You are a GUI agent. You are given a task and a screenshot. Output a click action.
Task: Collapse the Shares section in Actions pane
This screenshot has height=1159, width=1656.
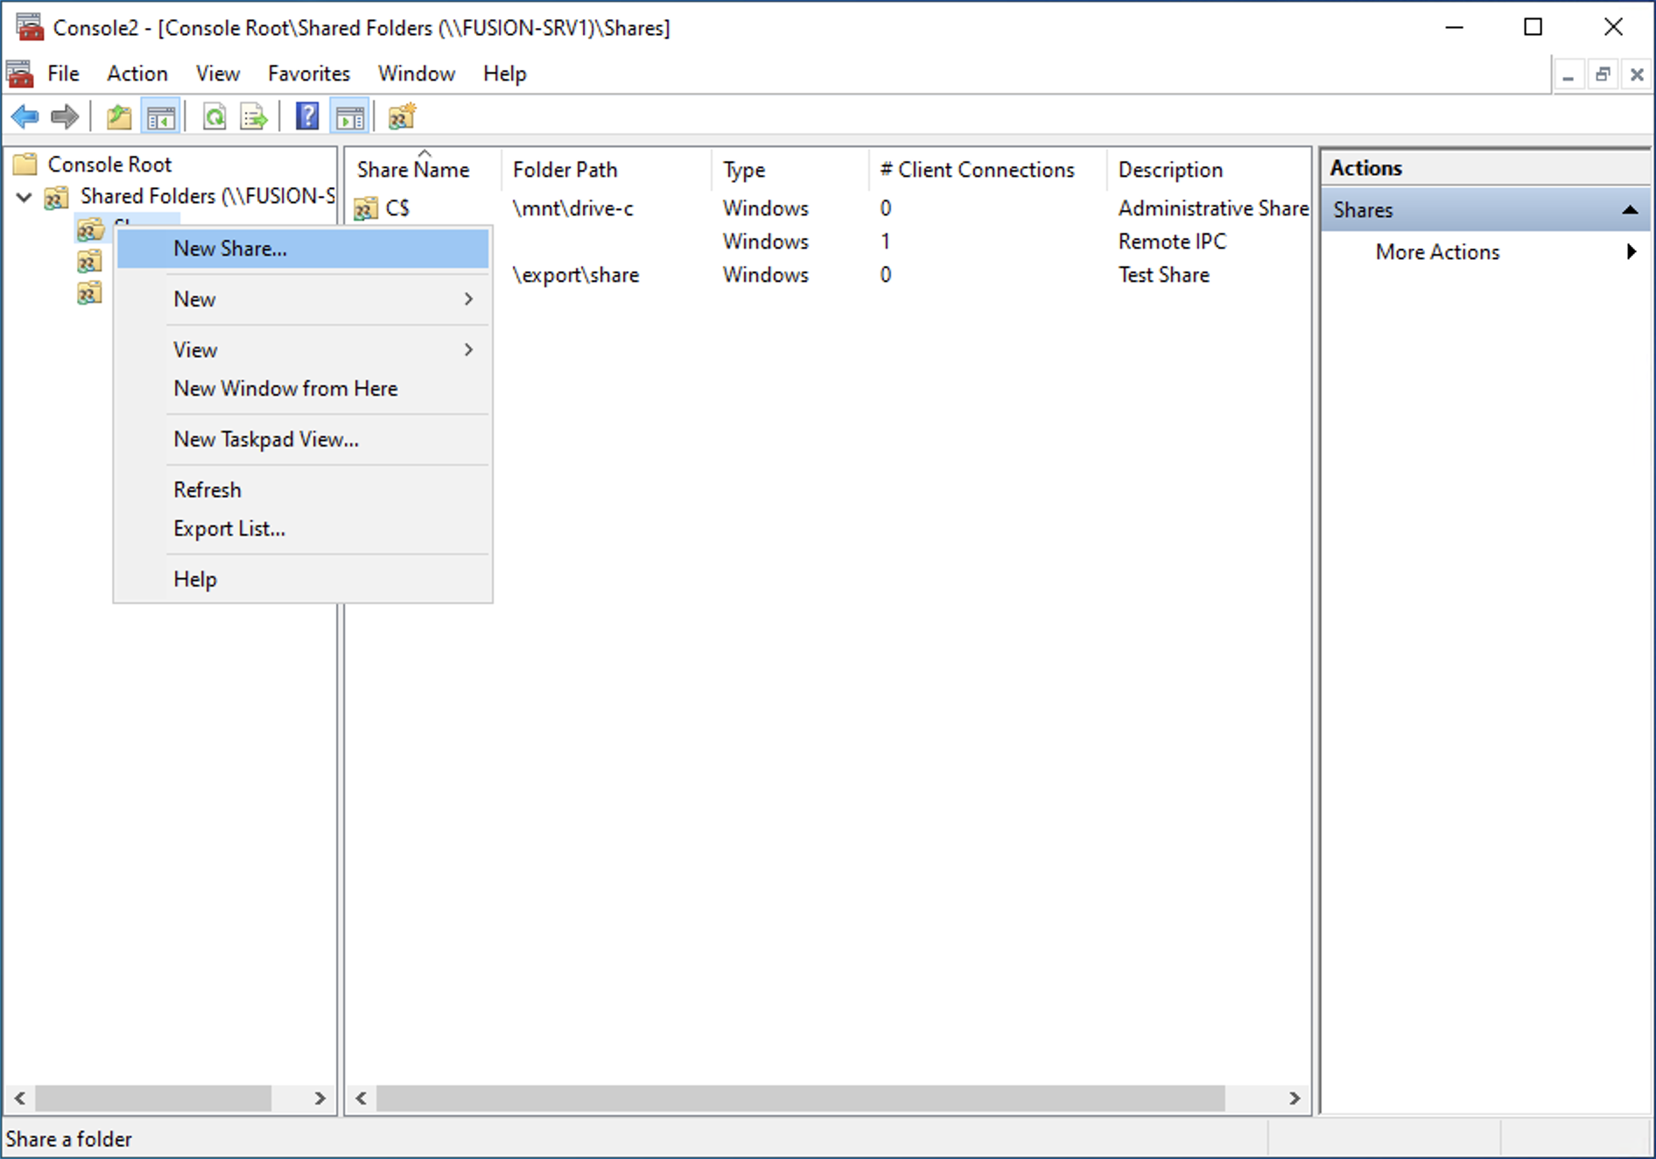pos(1629,210)
